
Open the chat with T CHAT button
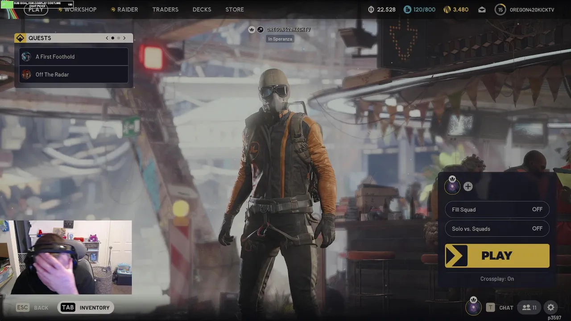click(500, 308)
